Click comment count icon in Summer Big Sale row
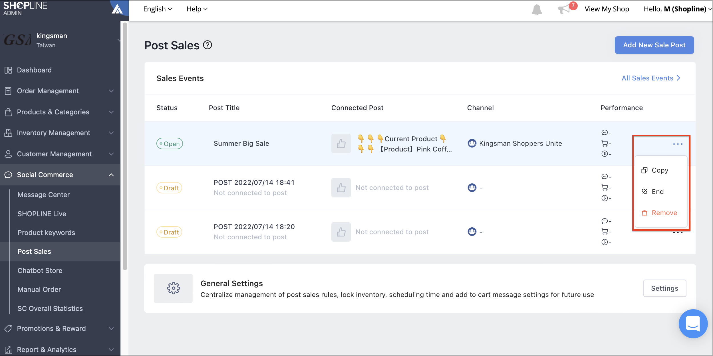This screenshot has height=356, width=713. pyautogui.click(x=604, y=133)
